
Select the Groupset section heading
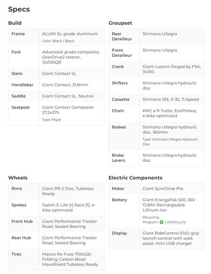coord(120,23)
